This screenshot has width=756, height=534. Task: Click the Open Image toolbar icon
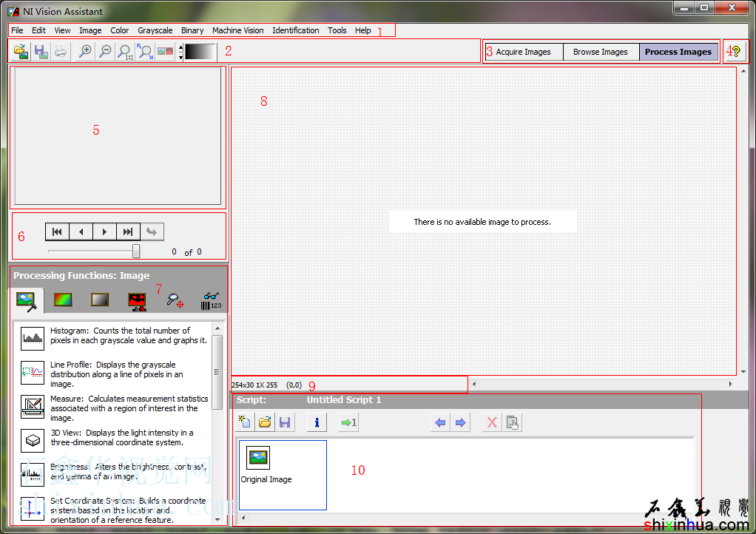coord(21,52)
